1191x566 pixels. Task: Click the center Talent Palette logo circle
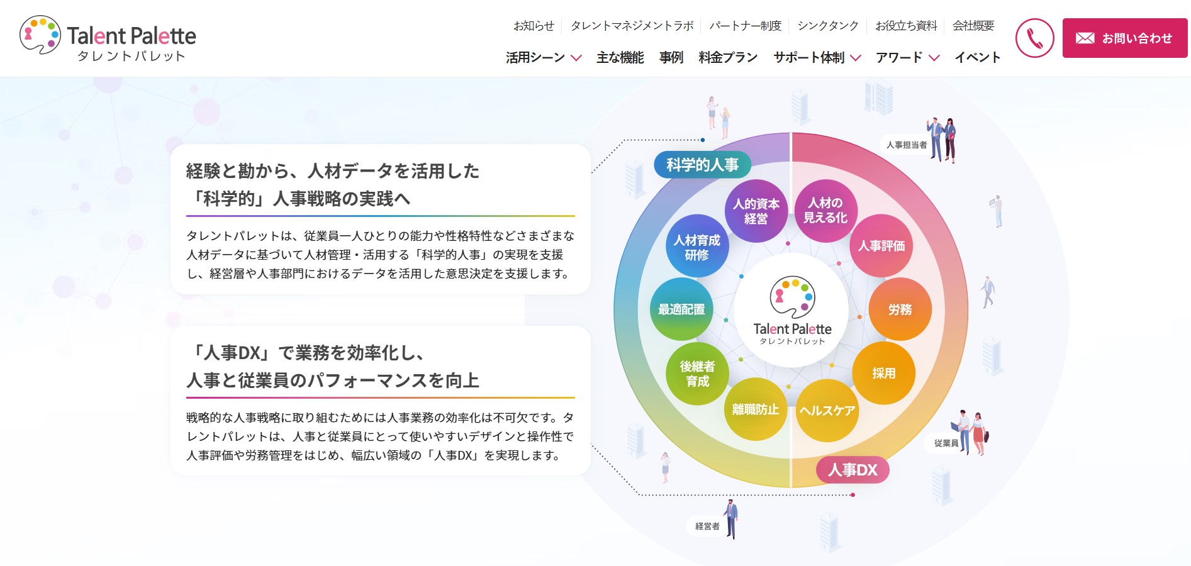(x=792, y=310)
